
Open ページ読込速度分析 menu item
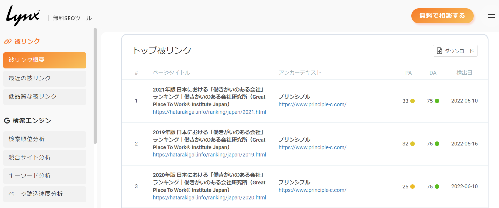(x=45, y=194)
